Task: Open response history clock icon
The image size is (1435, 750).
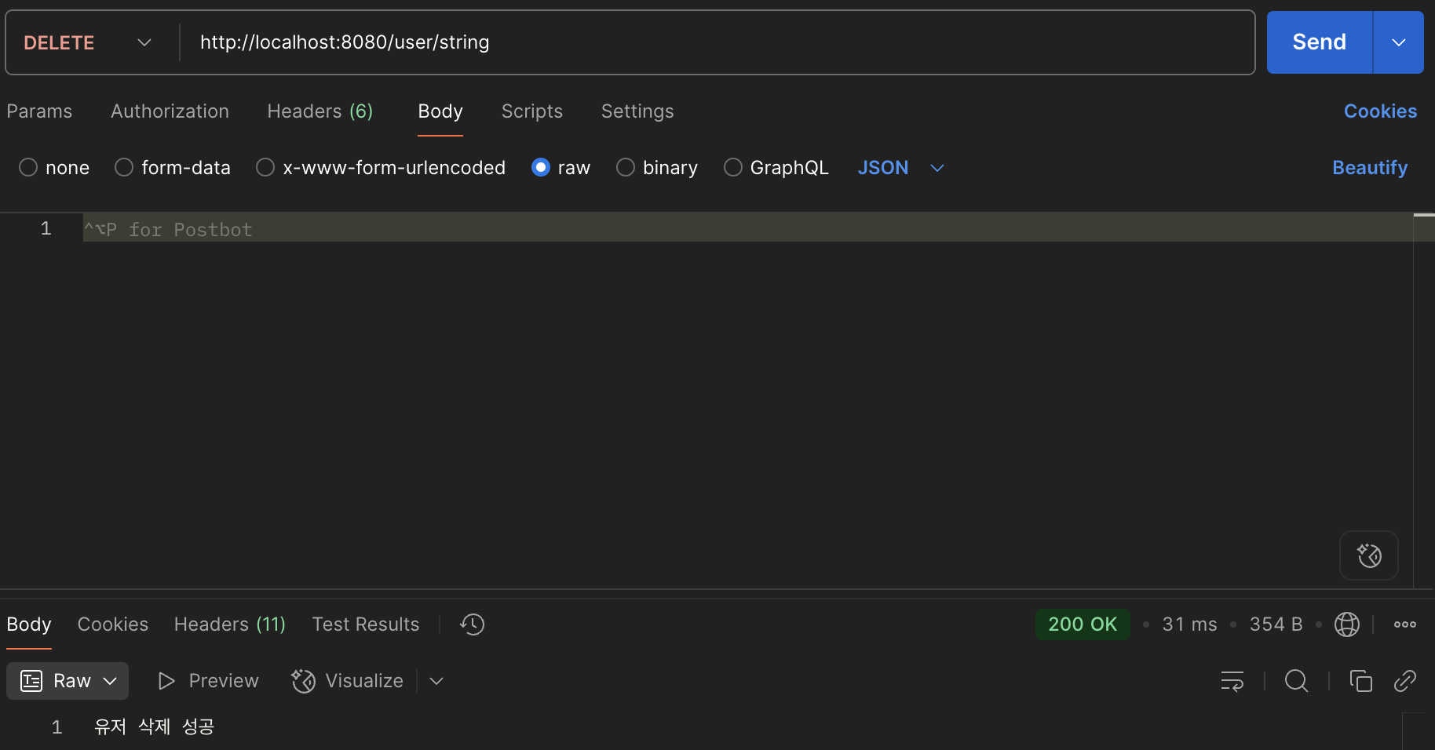Action: pos(472,624)
